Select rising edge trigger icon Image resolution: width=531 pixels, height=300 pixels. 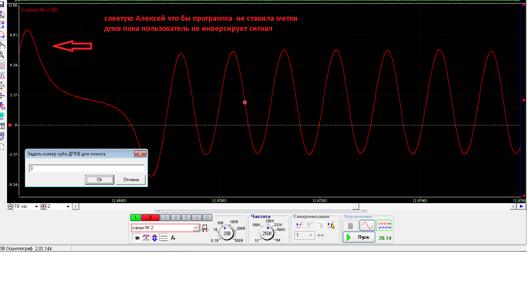tap(310, 225)
